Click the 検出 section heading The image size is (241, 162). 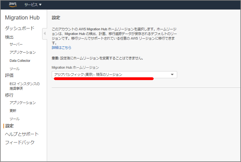point(9,37)
